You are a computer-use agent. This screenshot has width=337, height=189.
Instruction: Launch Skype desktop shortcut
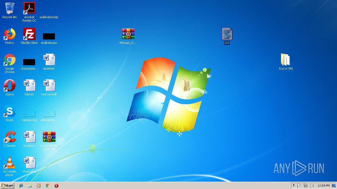pos(9,113)
